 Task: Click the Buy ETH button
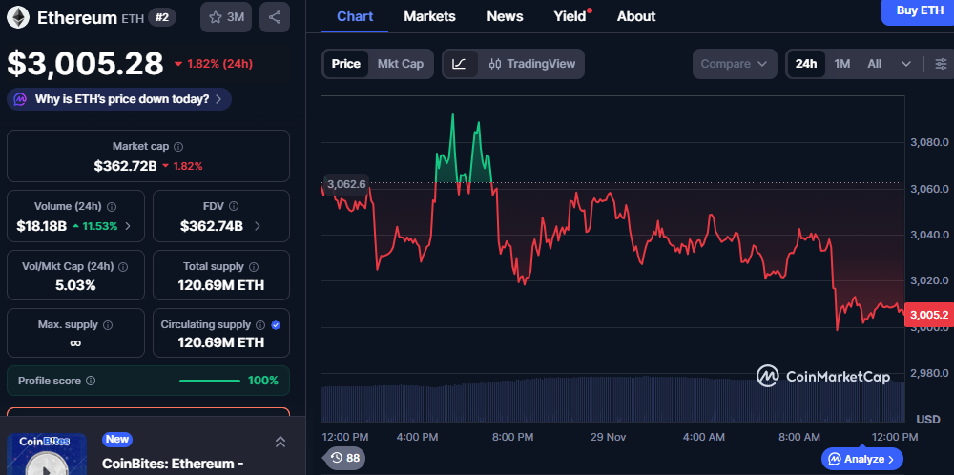tap(919, 10)
